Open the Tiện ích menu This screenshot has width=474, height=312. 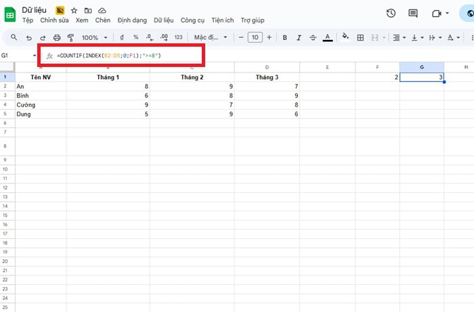pyautogui.click(x=223, y=20)
